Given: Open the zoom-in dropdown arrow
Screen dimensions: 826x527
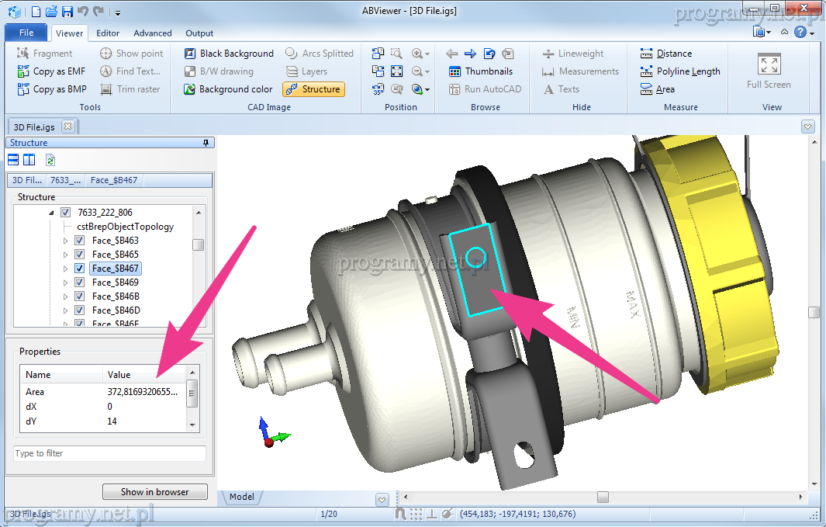Looking at the screenshot, I should [427, 54].
